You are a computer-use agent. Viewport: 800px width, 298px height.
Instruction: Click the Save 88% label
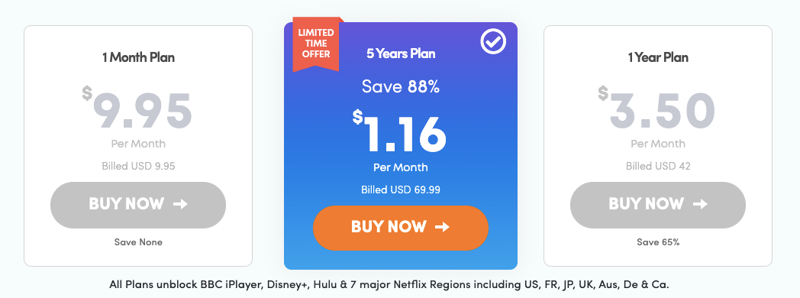coord(401,87)
